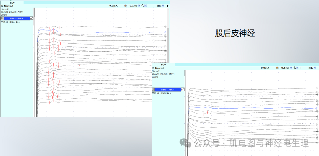Open the 3Hz frequency dropdown in right panel
The height and width of the screenshot is (156, 319).
(x=315, y=68)
